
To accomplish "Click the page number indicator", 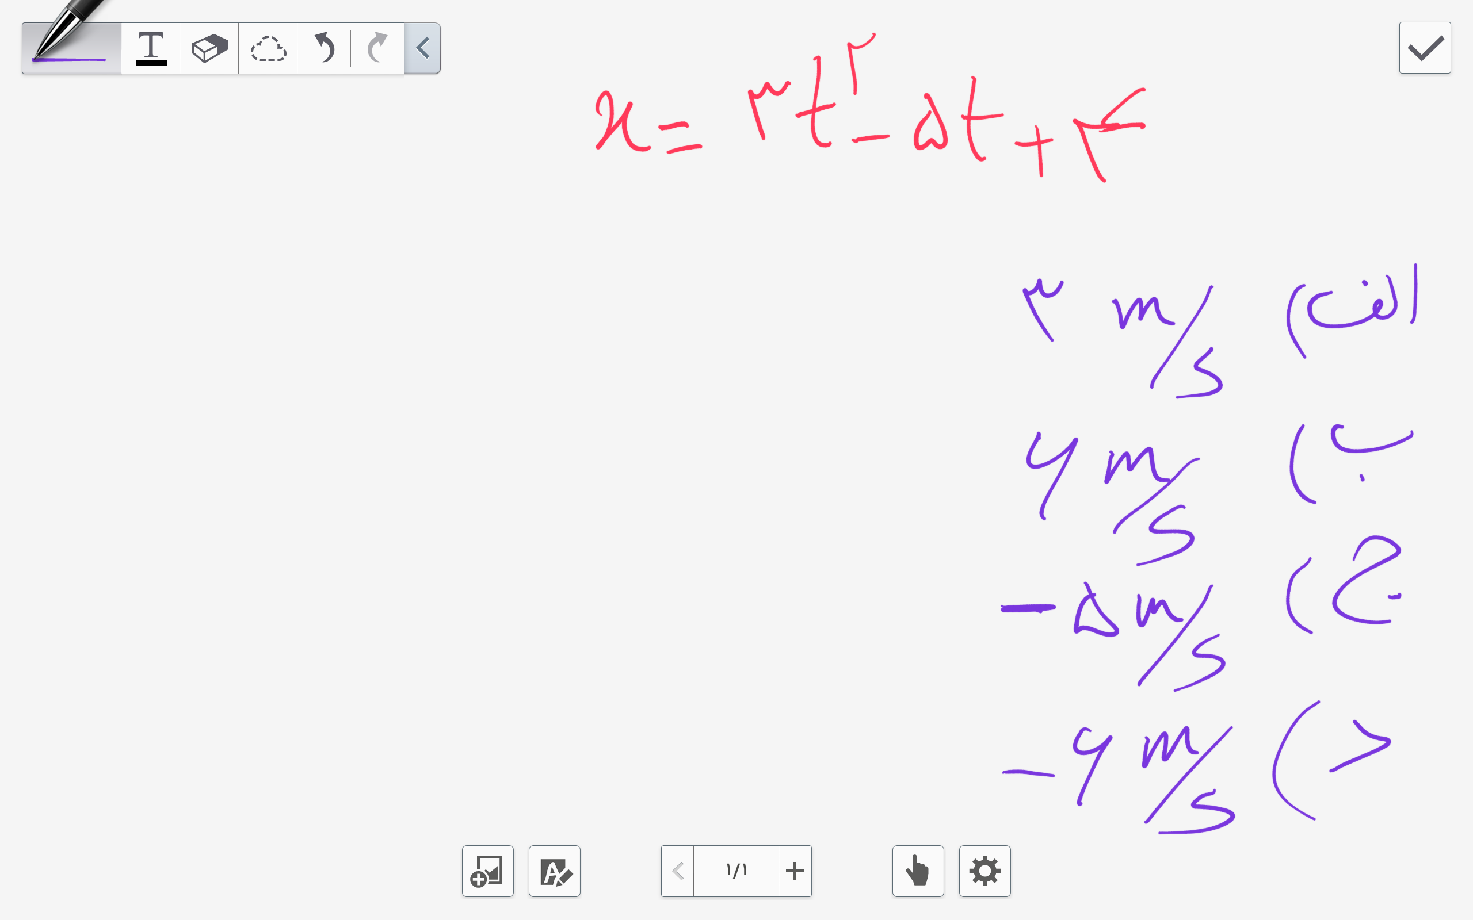I will (x=736, y=871).
